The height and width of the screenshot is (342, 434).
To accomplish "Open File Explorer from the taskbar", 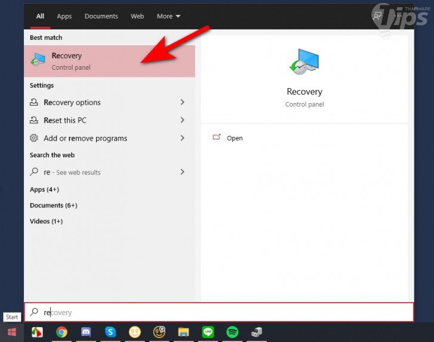I will point(184,332).
